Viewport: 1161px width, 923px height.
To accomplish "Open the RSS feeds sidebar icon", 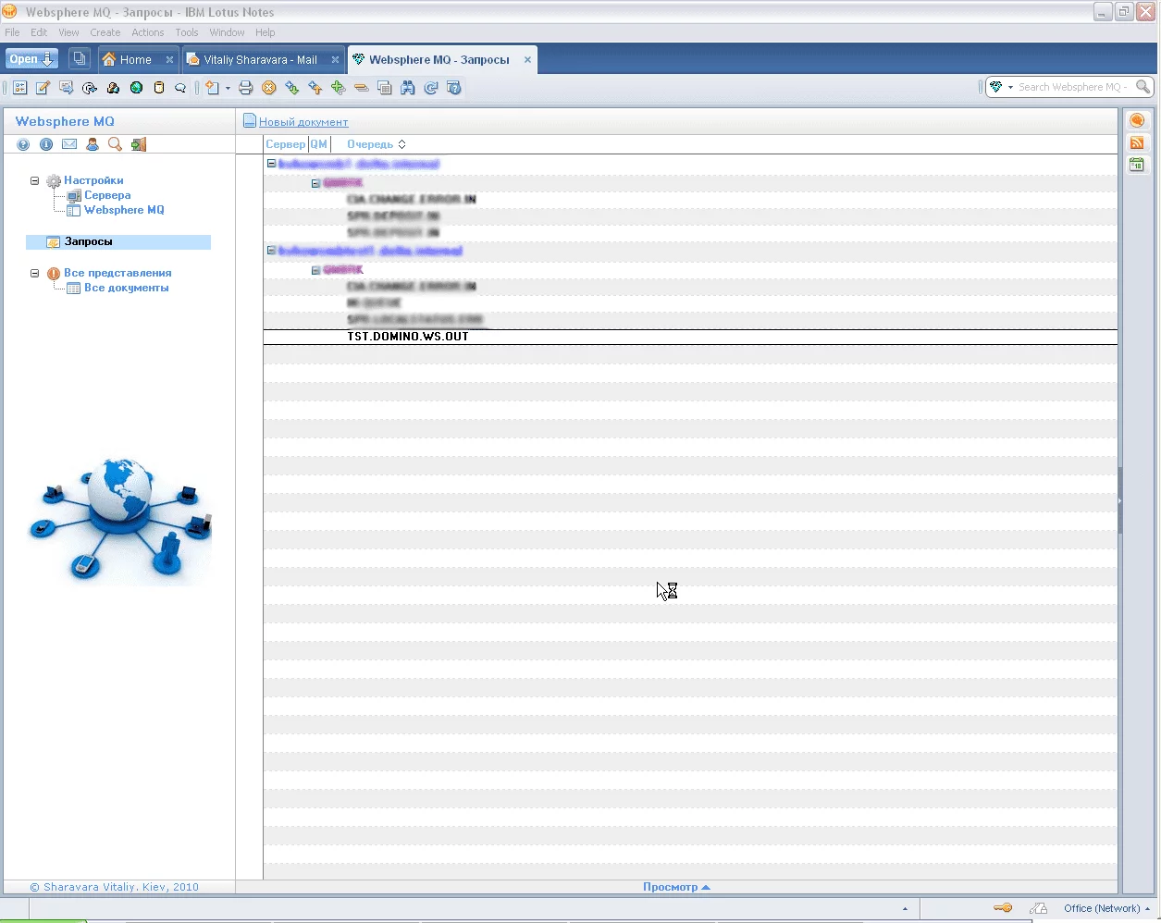I will [x=1137, y=142].
